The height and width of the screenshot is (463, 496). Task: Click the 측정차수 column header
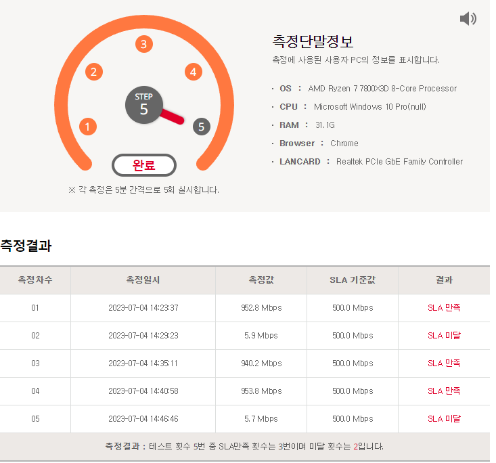tap(35, 280)
